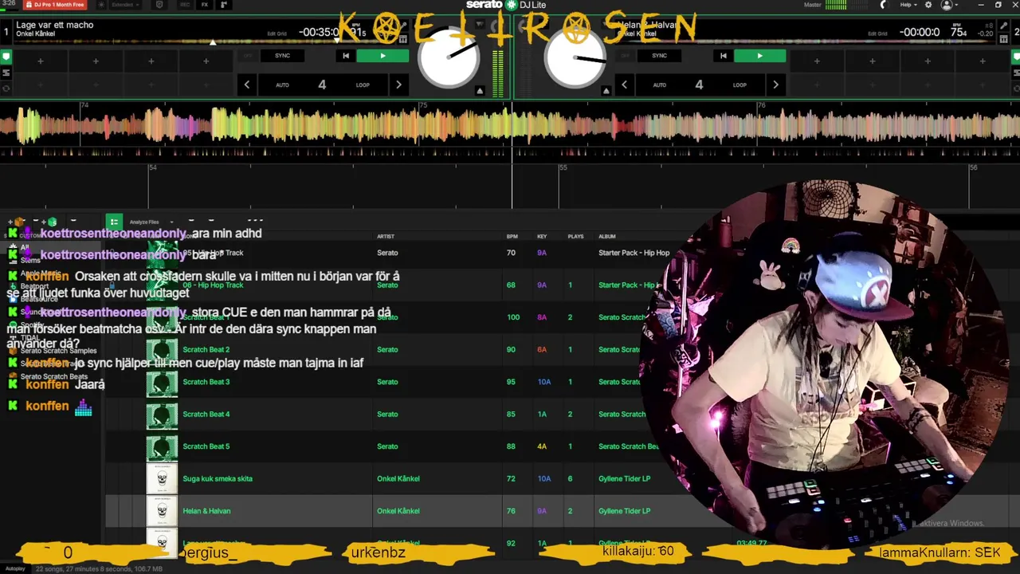Sort library by KEY column

click(x=542, y=237)
